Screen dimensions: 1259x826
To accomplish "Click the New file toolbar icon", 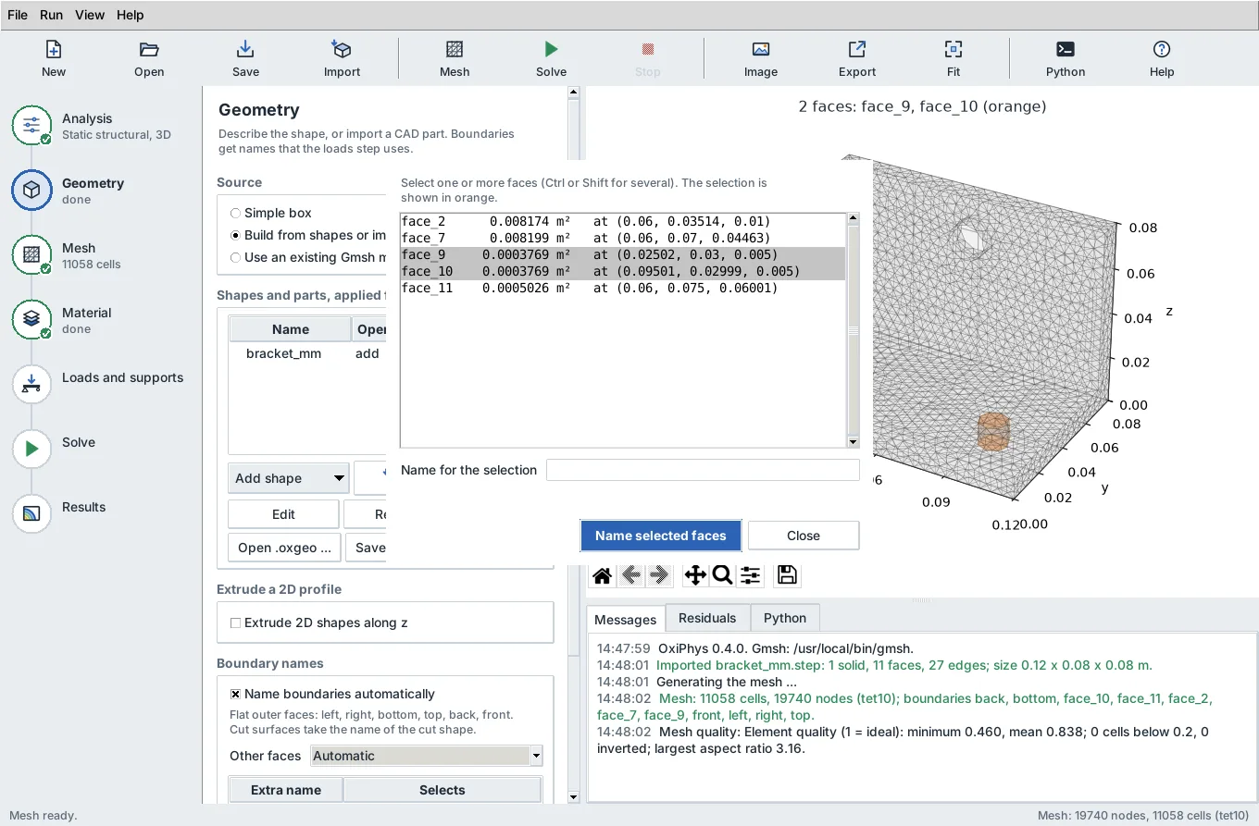I will [54, 58].
